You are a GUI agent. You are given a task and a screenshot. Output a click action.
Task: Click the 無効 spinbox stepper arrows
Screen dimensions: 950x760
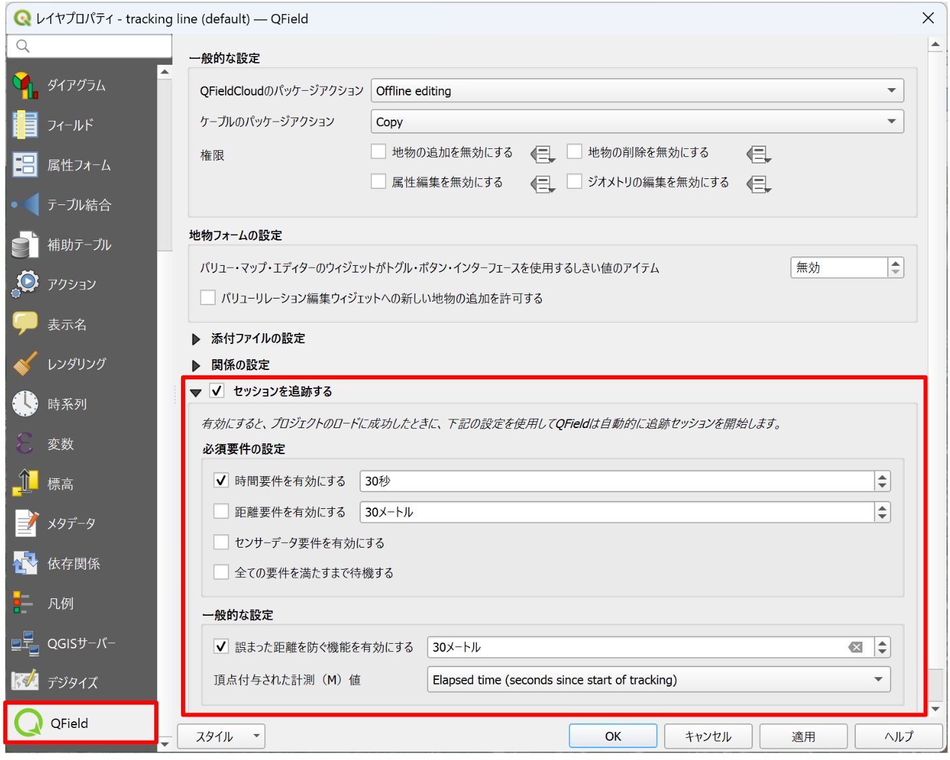coord(895,267)
